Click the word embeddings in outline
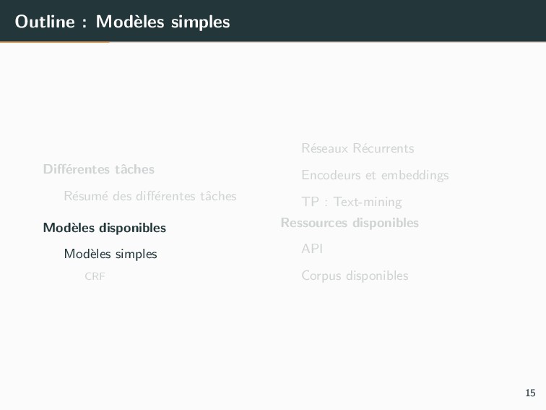The height and width of the screenshot is (410, 546). point(415,176)
